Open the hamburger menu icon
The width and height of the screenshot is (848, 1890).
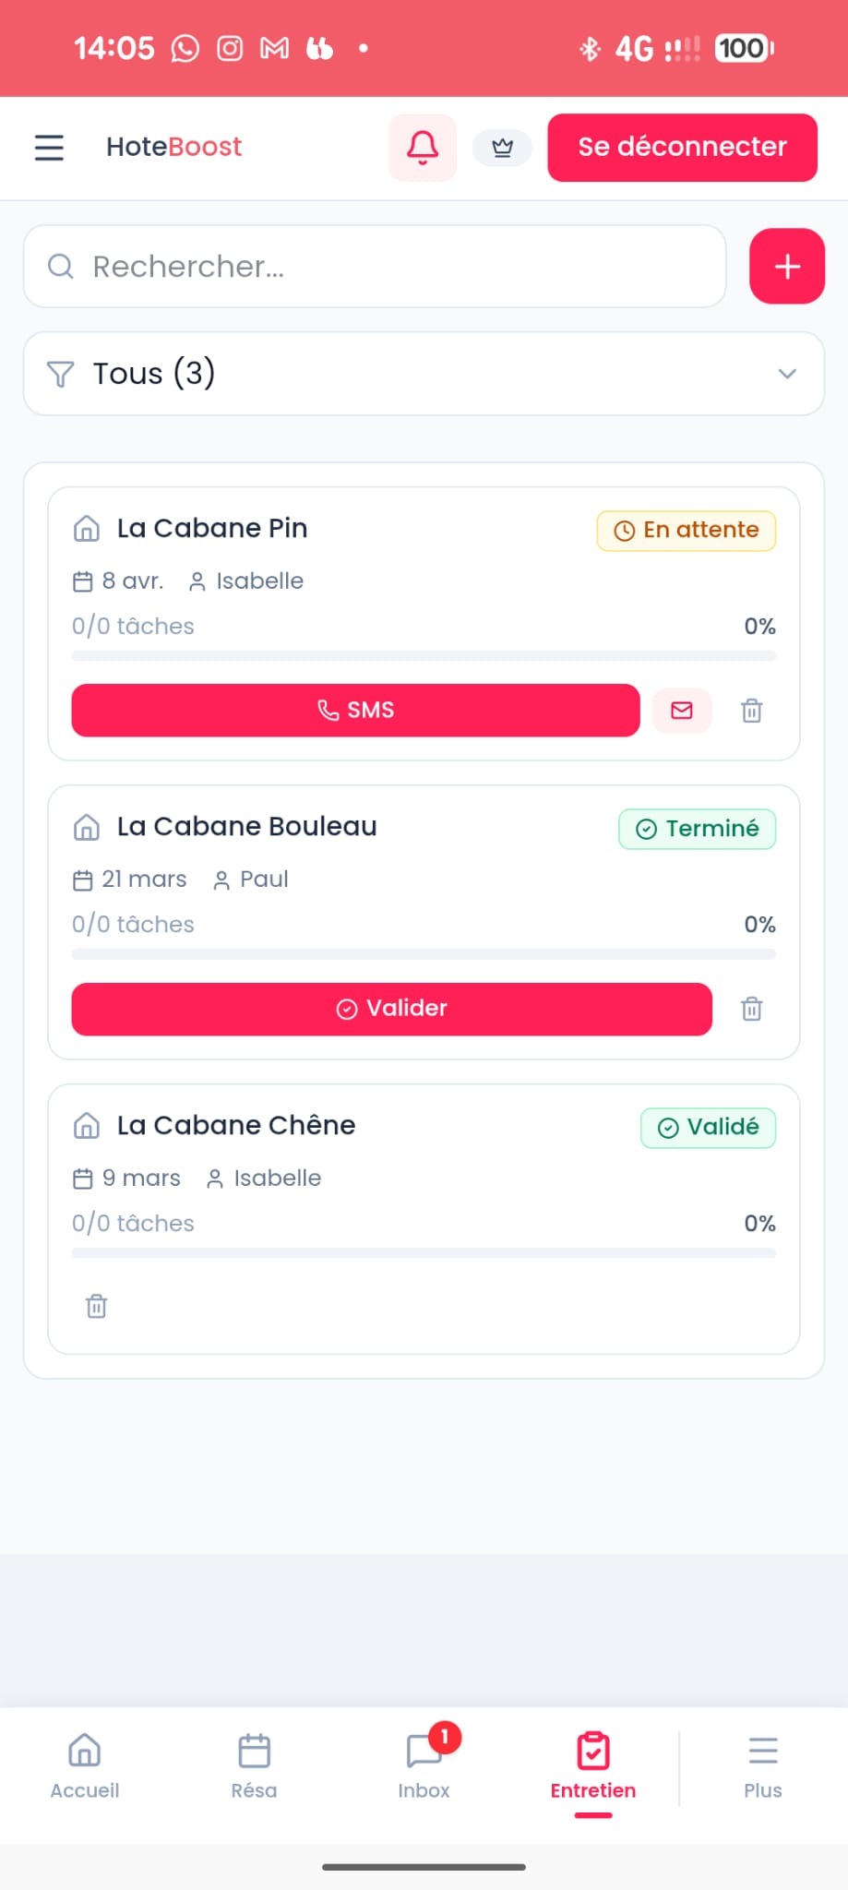[x=49, y=148]
